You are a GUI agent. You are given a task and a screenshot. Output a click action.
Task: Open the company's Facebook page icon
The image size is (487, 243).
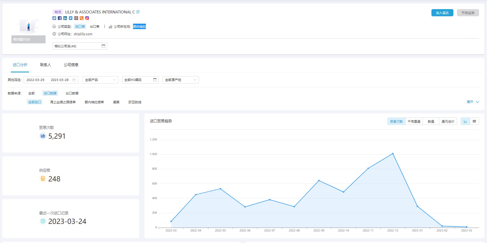[x=60, y=18]
